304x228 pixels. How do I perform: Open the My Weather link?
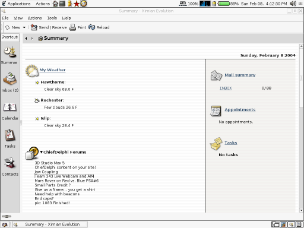52,70
